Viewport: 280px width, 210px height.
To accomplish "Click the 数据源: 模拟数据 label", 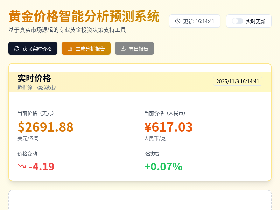I will [x=37, y=87].
